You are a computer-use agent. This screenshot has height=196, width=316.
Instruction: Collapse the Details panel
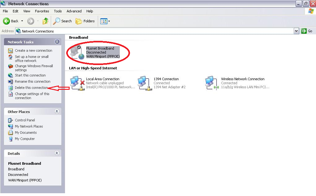(x=57, y=153)
